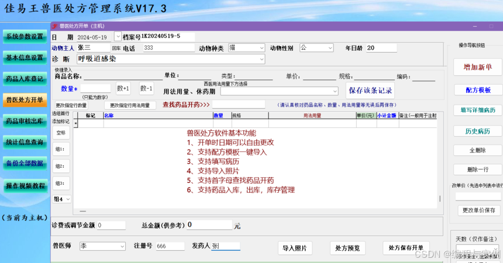503x263 pixels.
Task: Expand the 动物种类 dropdown
Action: click(x=261, y=48)
